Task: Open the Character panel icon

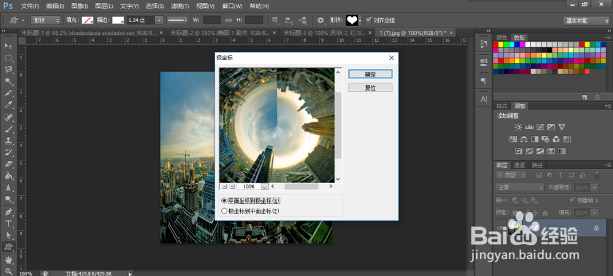Action: coord(484,99)
